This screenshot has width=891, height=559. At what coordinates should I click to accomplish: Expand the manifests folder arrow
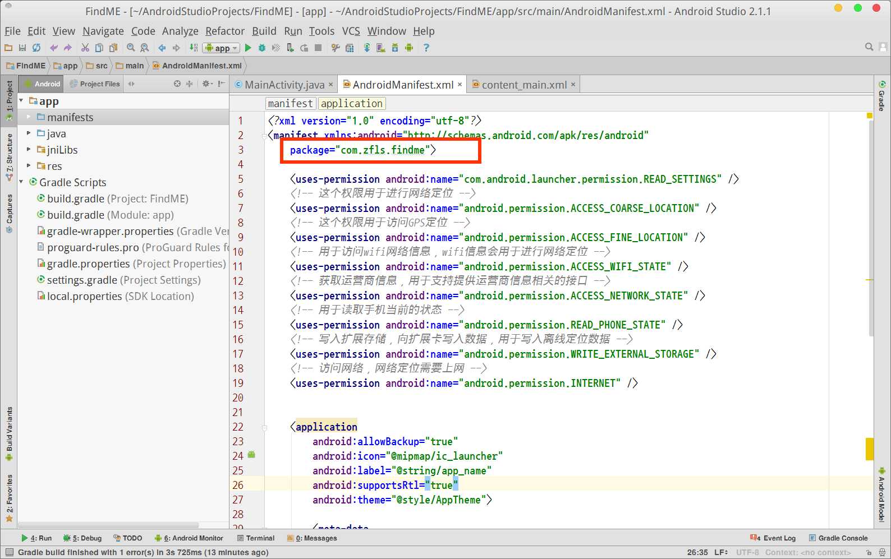[x=29, y=117]
